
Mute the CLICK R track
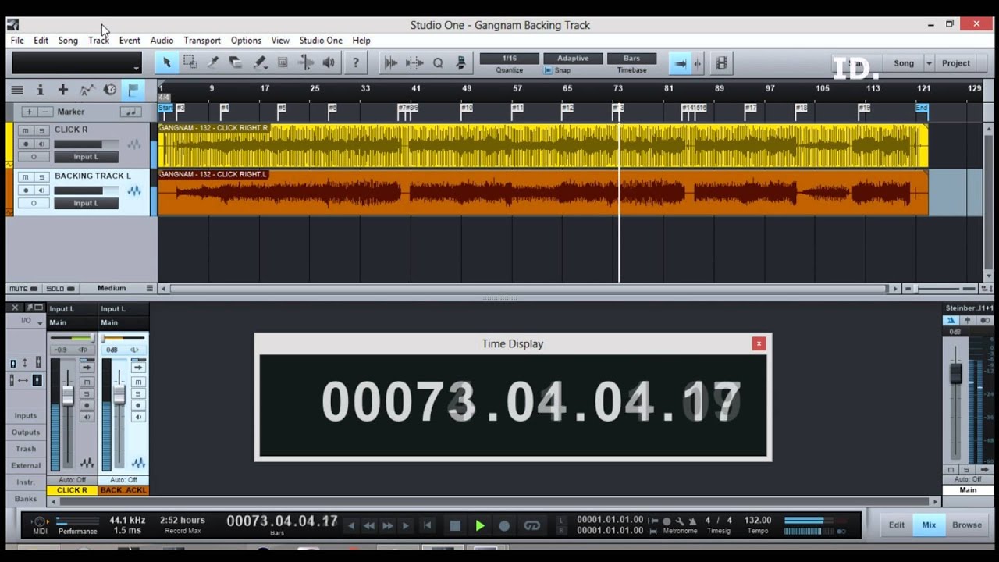(26, 130)
